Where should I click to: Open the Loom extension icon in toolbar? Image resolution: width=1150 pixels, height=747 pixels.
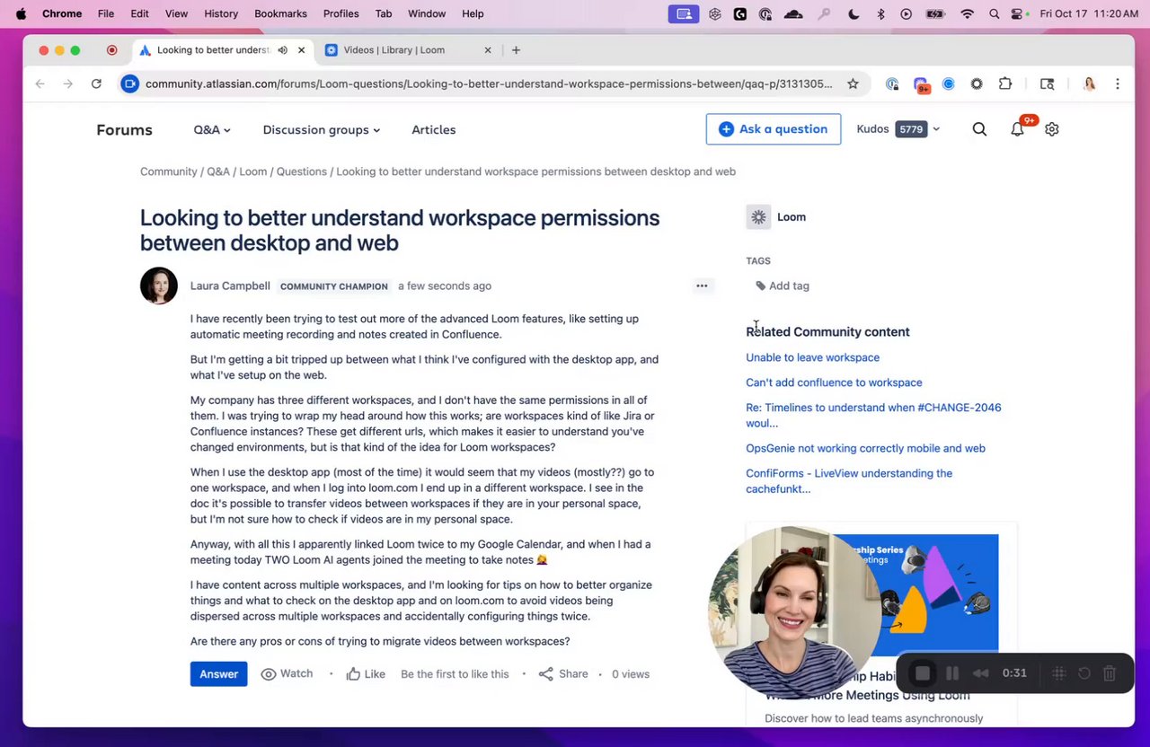coord(977,83)
